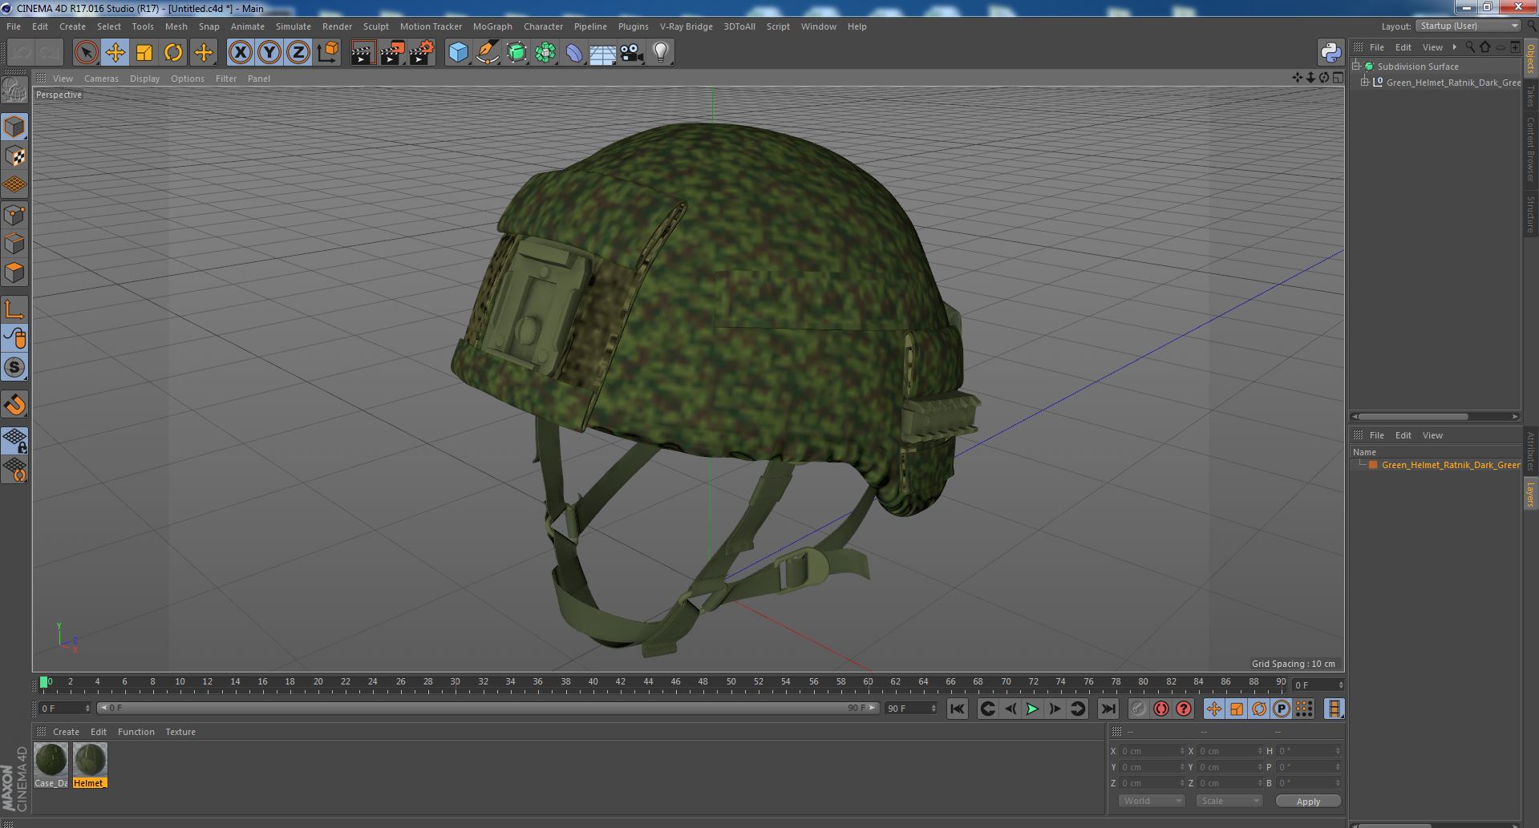This screenshot has width=1539, height=828.
Task: Go to end of animation
Action: point(1108,709)
